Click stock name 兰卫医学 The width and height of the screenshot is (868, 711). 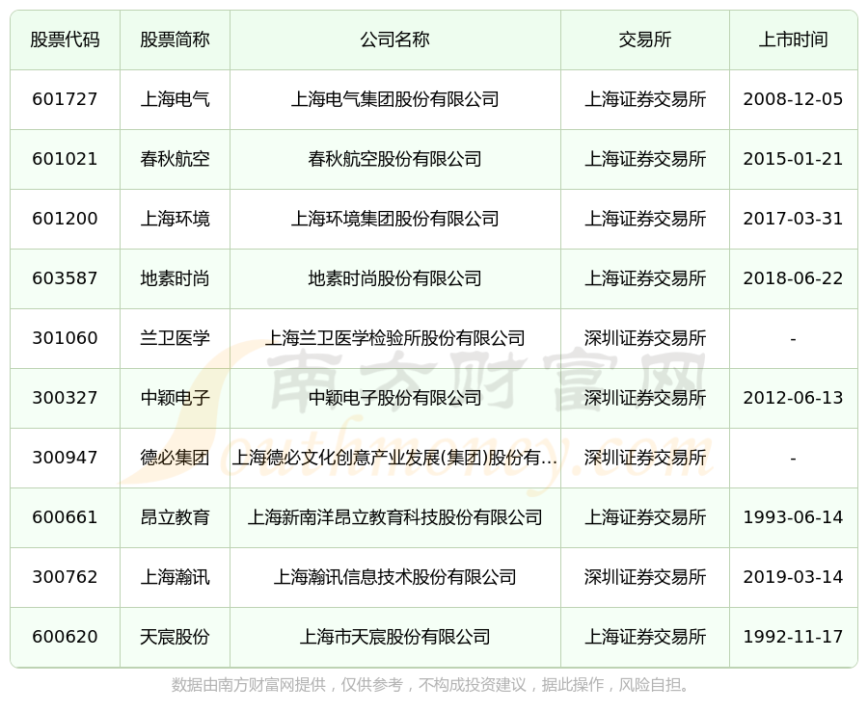tap(175, 338)
